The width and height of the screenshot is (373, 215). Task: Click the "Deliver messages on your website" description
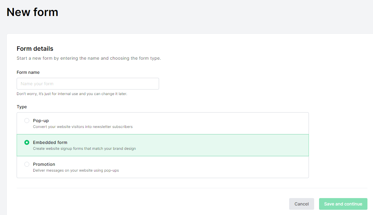click(76, 170)
